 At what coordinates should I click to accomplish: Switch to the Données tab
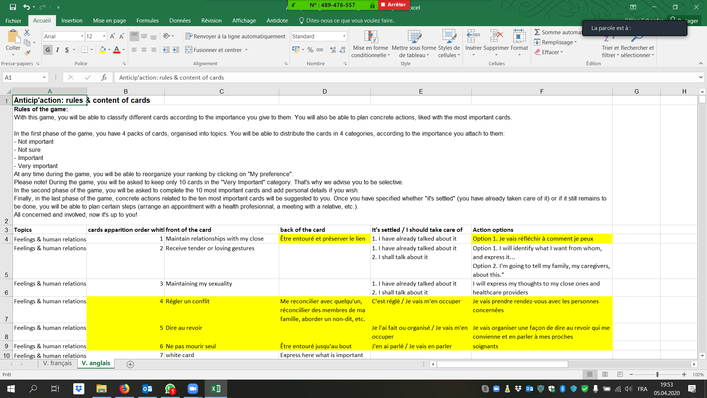180,21
